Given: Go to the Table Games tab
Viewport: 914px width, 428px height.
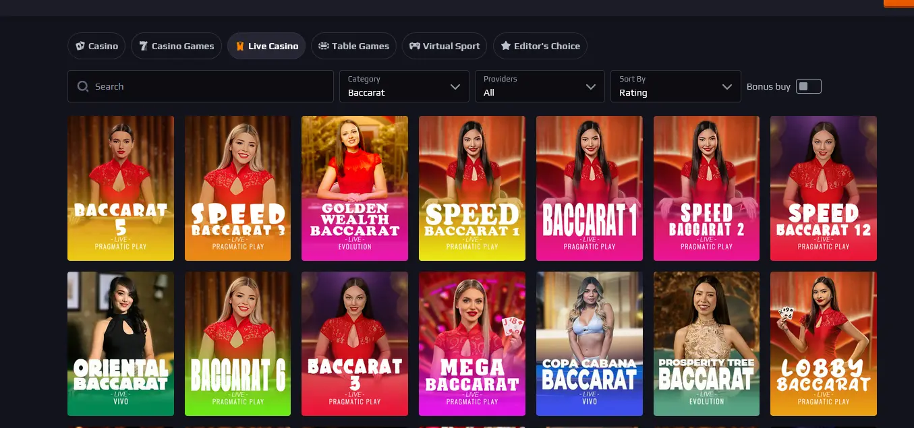Looking at the screenshot, I should point(353,46).
